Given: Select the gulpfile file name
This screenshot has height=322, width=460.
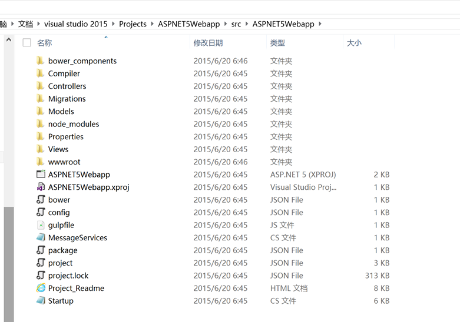Looking at the screenshot, I should tap(61, 225).
